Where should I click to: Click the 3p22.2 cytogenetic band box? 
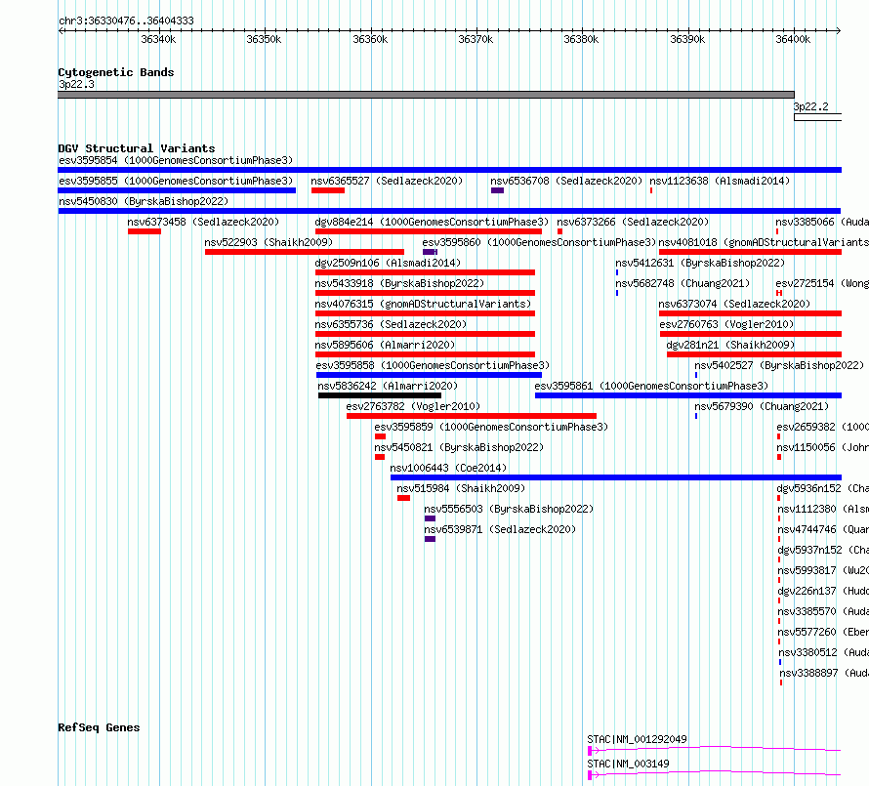click(x=817, y=117)
